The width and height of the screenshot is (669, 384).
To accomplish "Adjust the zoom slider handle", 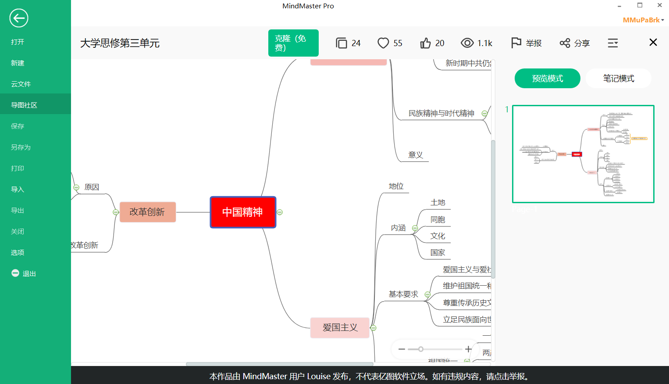I will coord(420,349).
